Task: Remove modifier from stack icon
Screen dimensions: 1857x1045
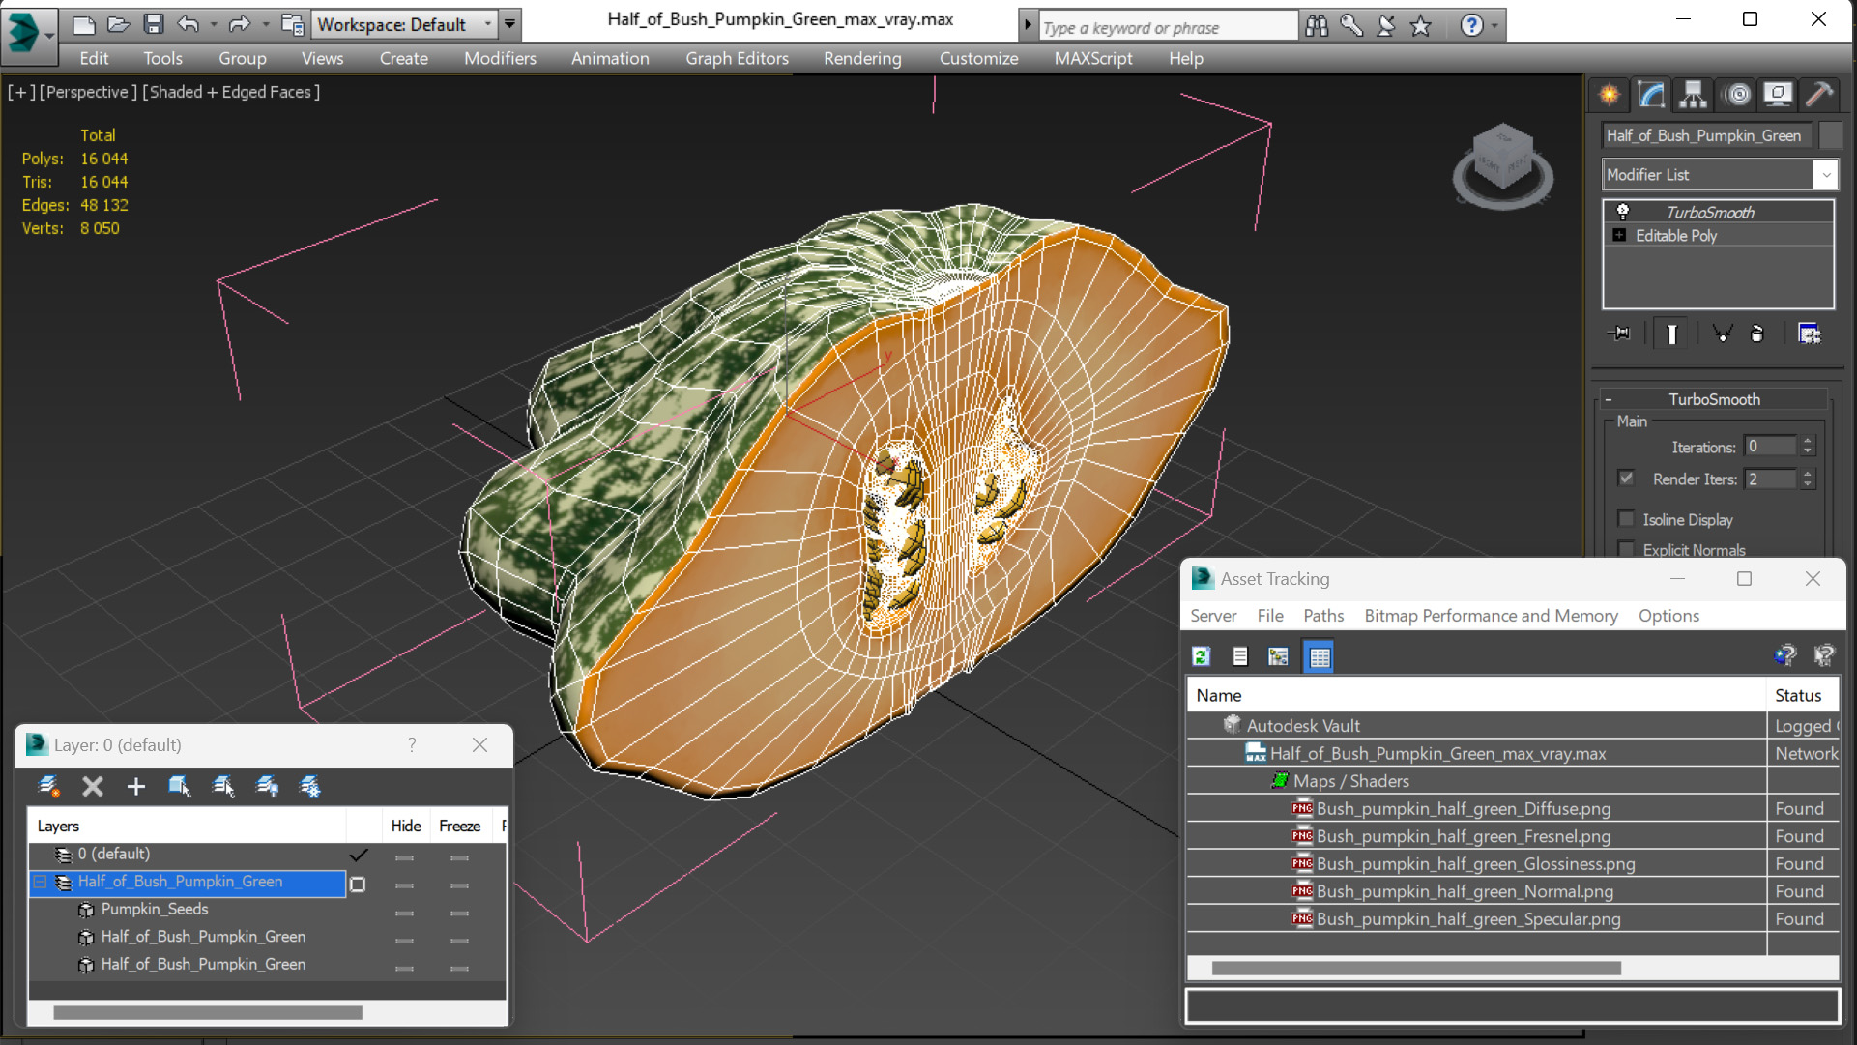Action: click(1757, 334)
